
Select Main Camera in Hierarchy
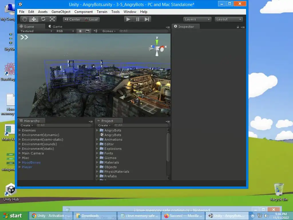coord(33,153)
